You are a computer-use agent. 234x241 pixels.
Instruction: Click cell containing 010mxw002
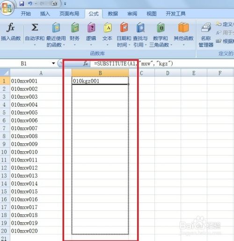[x=41, y=89]
